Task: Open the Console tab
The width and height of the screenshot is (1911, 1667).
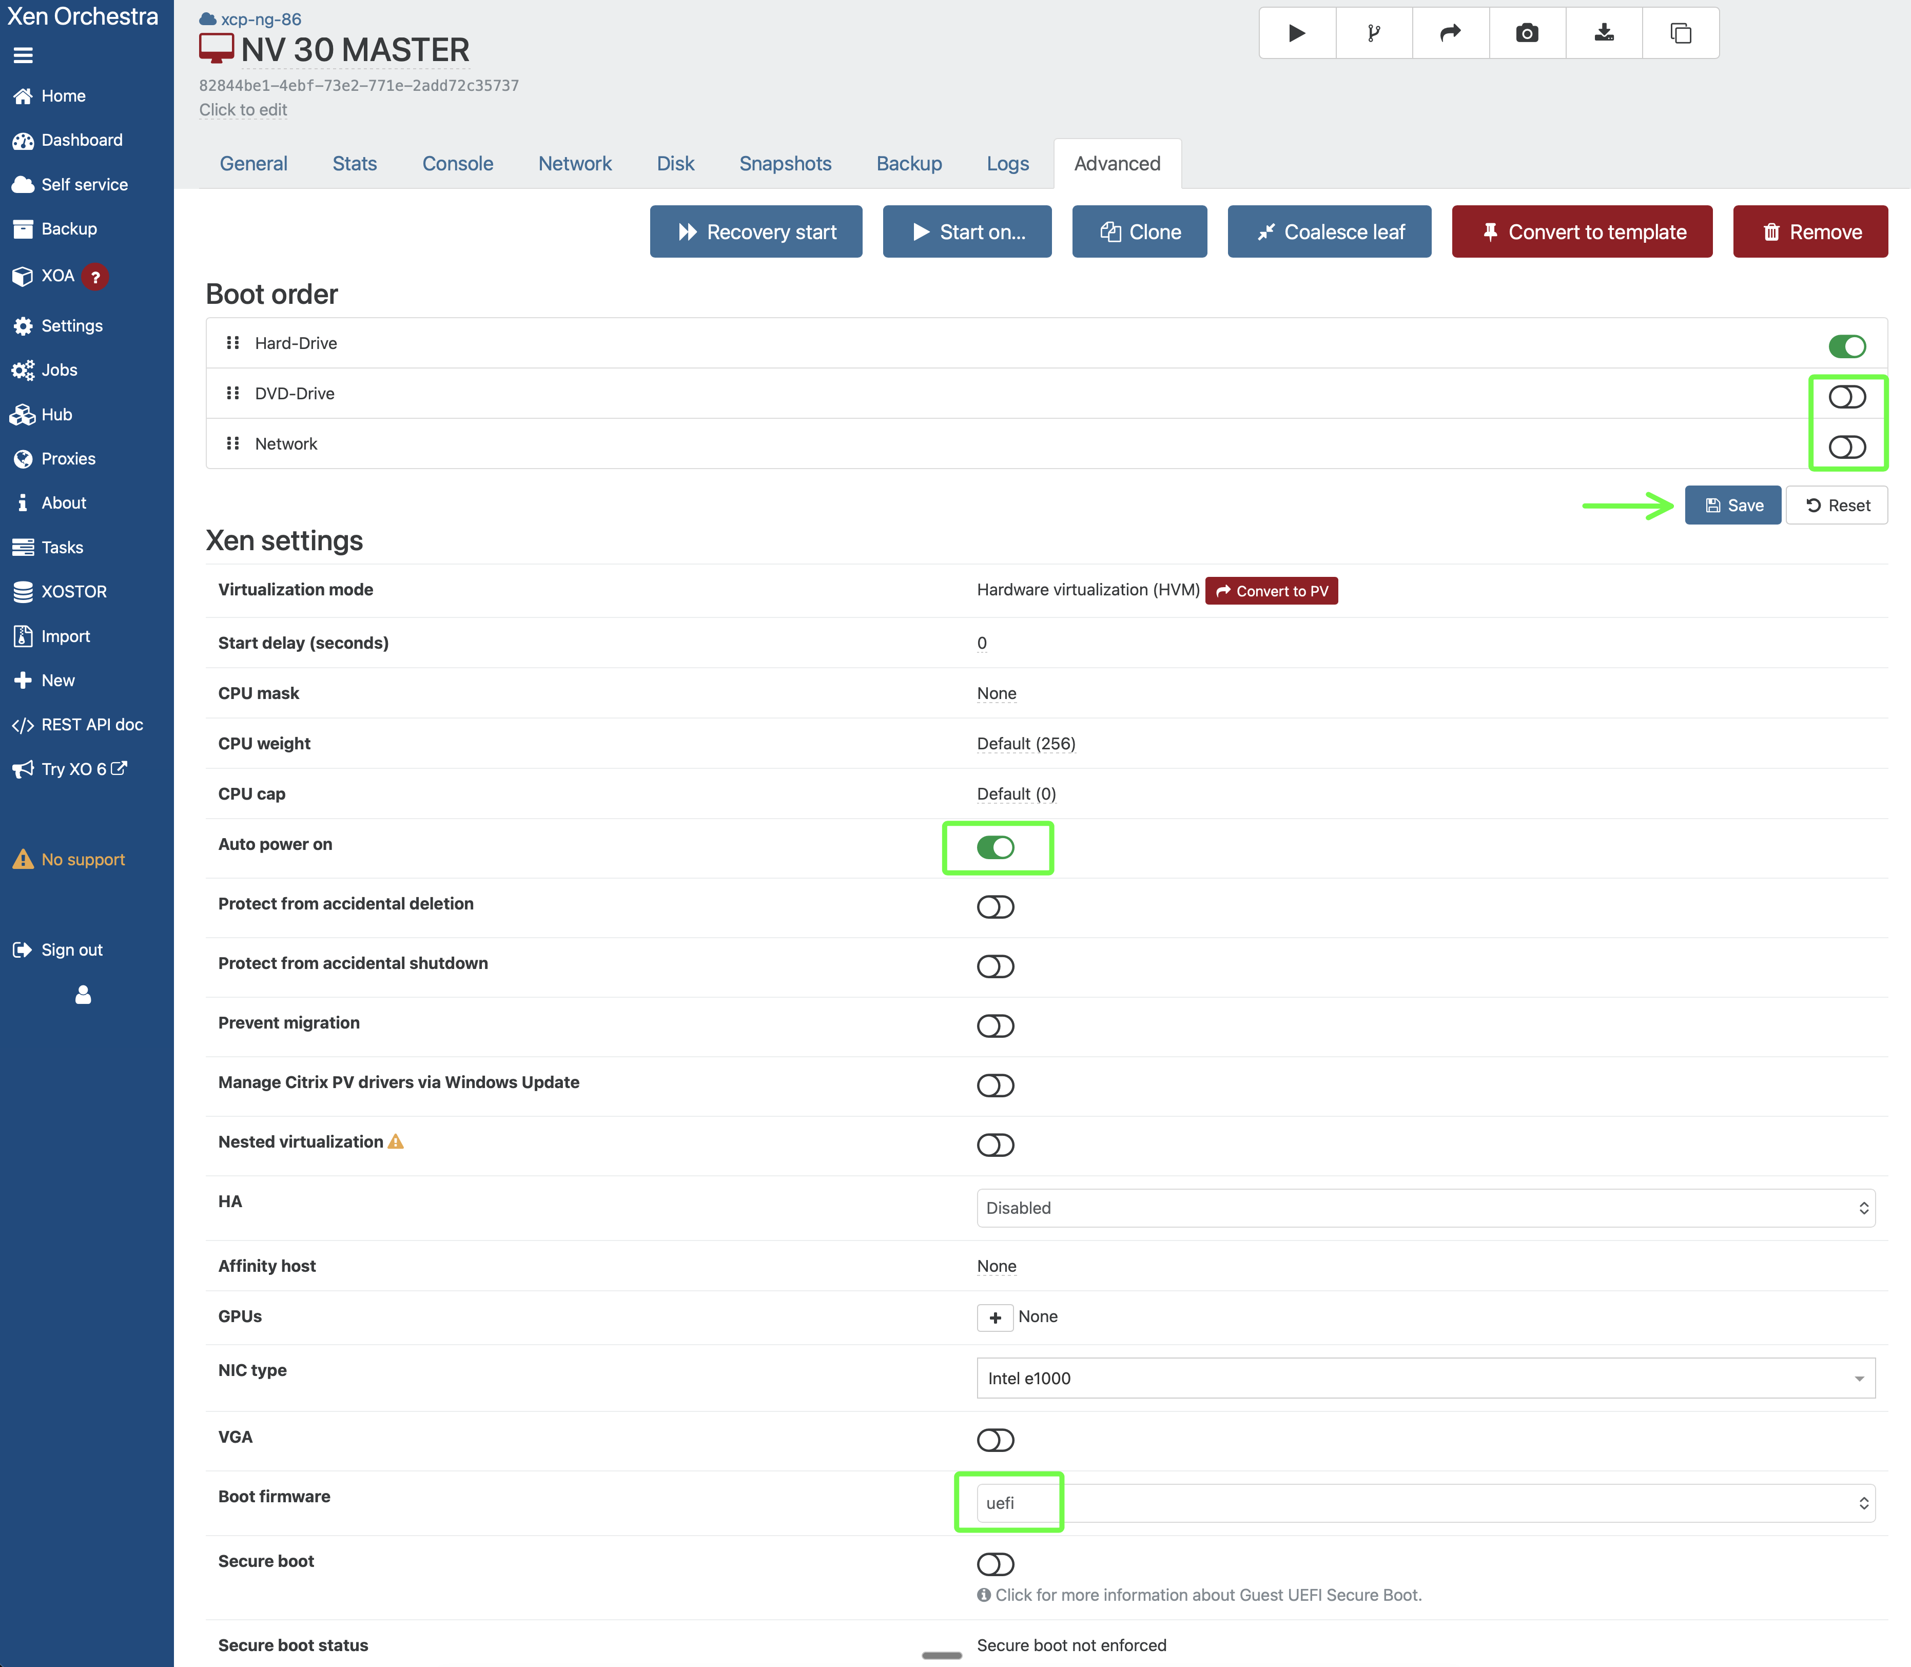Action: pos(458,164)
